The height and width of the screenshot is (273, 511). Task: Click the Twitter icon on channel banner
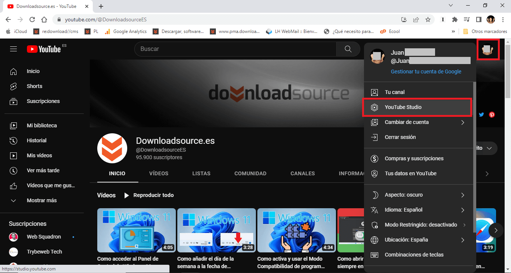[x=481, y=115]
